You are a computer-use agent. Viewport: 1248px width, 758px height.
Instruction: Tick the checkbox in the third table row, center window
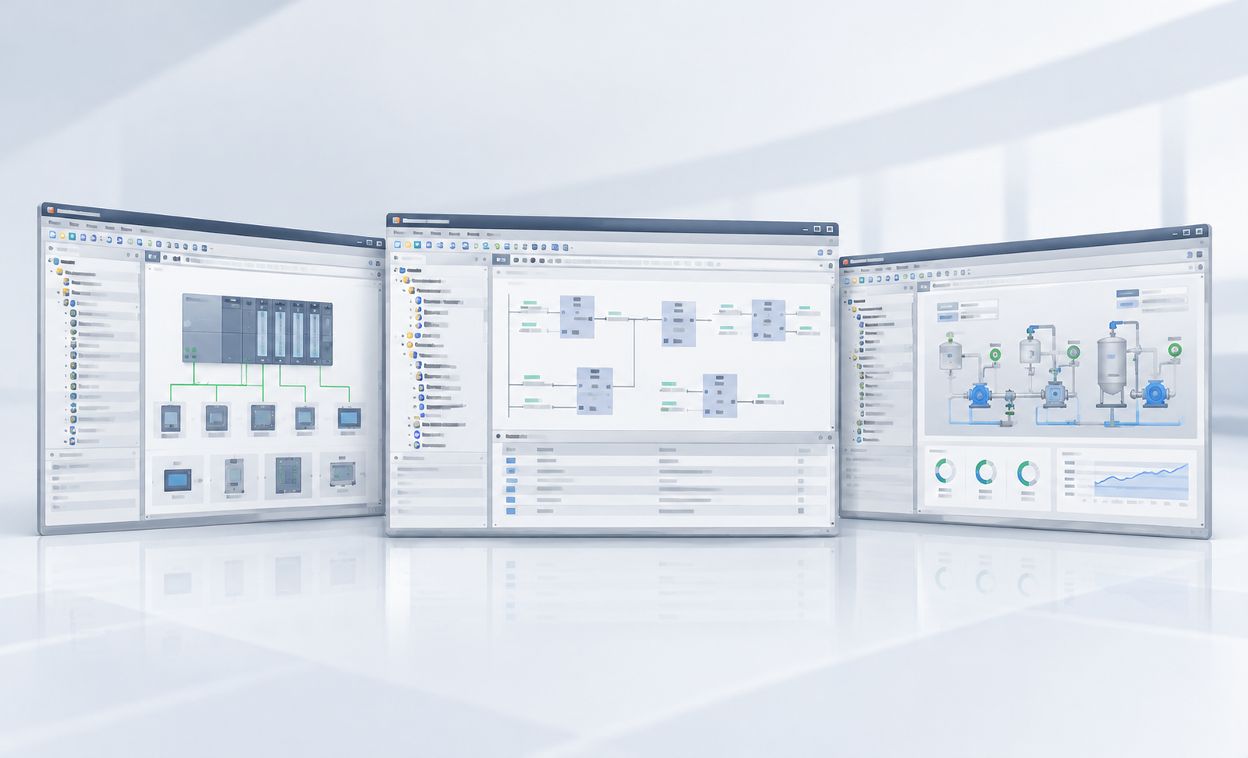click(x=801, y=481)
